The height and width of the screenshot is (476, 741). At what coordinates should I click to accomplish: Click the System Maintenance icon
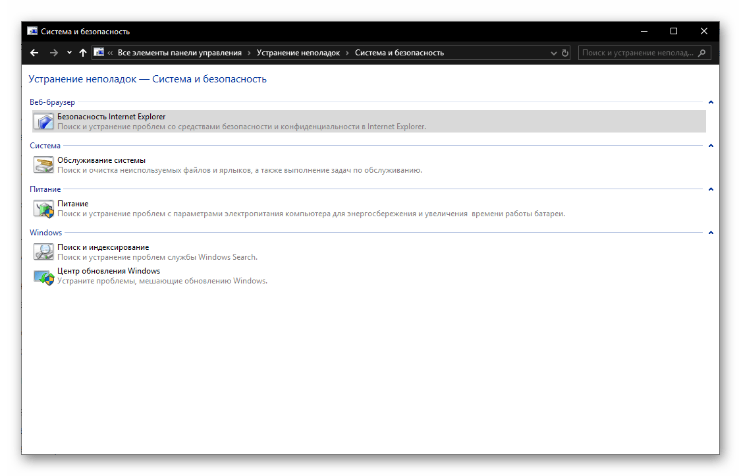pyautogui.click(x=43, y=165)
